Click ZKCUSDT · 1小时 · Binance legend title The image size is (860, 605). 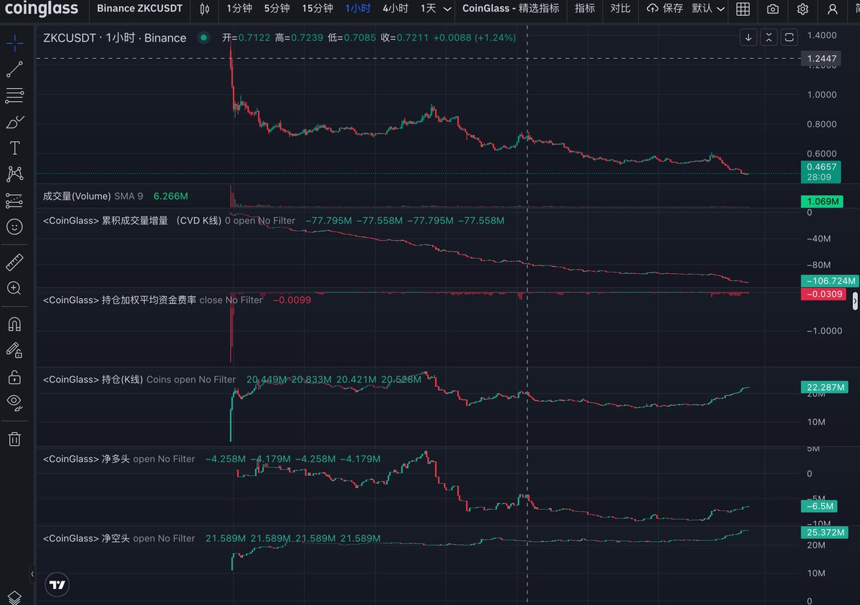point(115,38)
